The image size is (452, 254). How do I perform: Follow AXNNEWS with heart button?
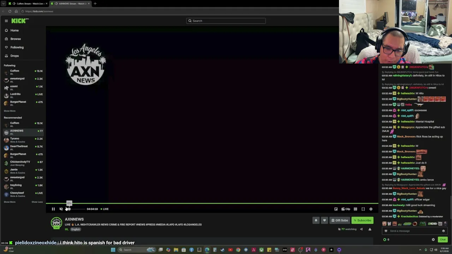point(325,220)
